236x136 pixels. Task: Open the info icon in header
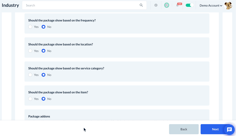coord(156,5)
